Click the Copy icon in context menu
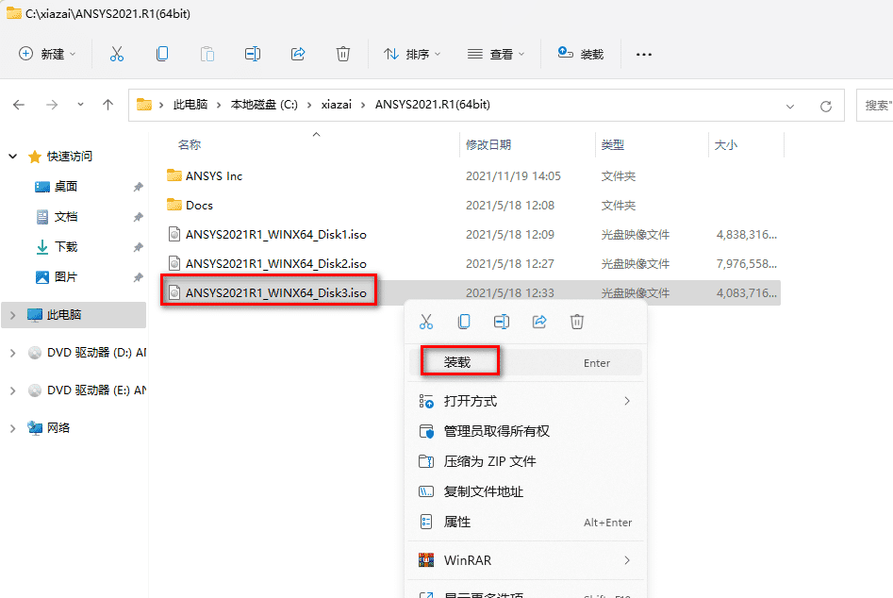Viewport: 893px width, 598px height. pos(464,322)
